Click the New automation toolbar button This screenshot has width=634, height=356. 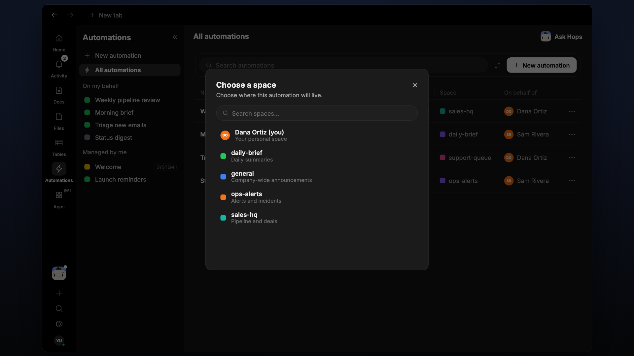[542, 65]
